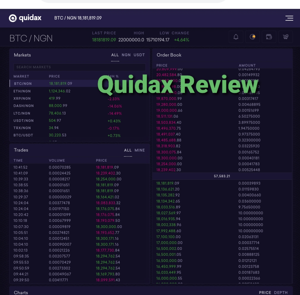Click buy order priced 18,181,819.09 in order book
The width and height of the screenshot is (300, 295).
[222, 183]
